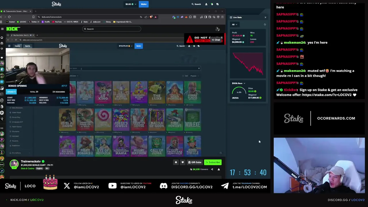The image size is (368, 207).
Task: Close the Live Stats panel
Action: pos(265,17)
